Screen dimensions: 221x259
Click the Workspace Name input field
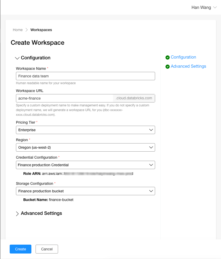(x=85, y=76)
